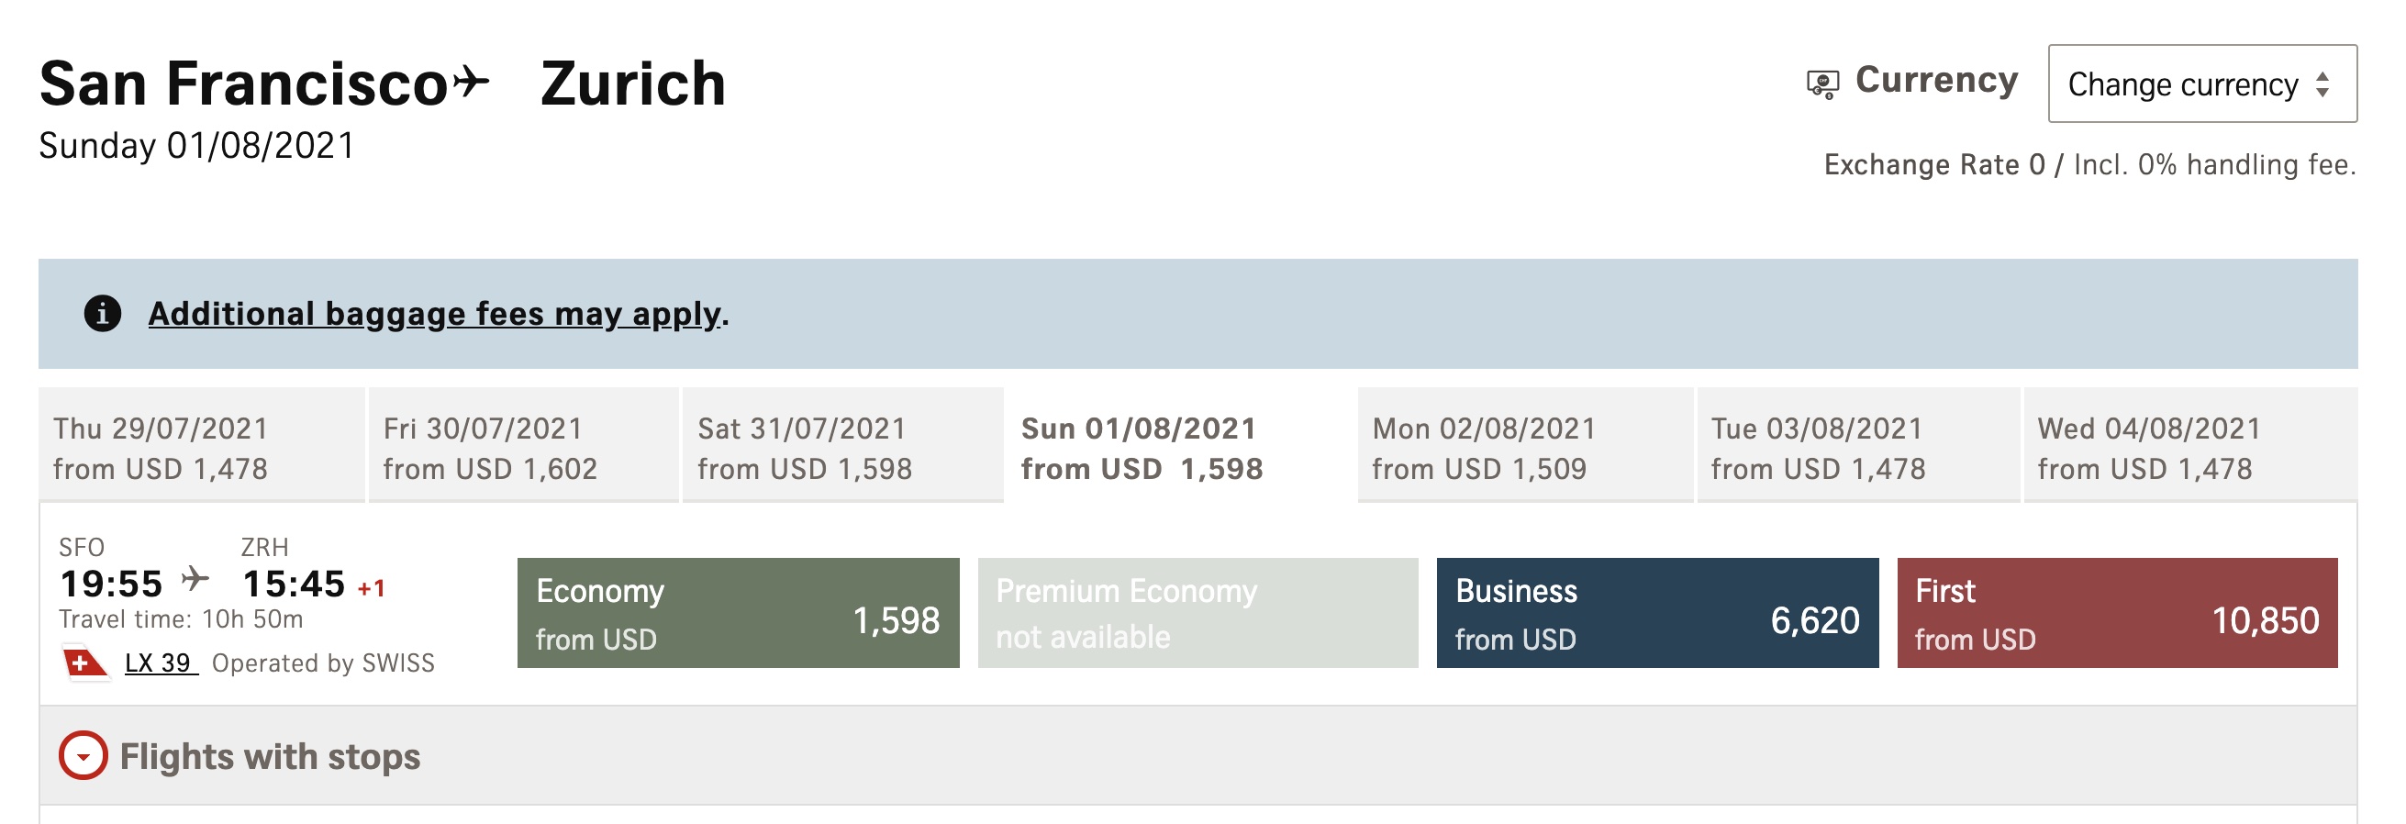Select the Thu 29/07/2021 date tab
2406x824 pixels.
[201, 447]
